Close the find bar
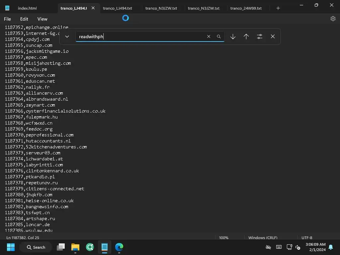 click(273, 37)
